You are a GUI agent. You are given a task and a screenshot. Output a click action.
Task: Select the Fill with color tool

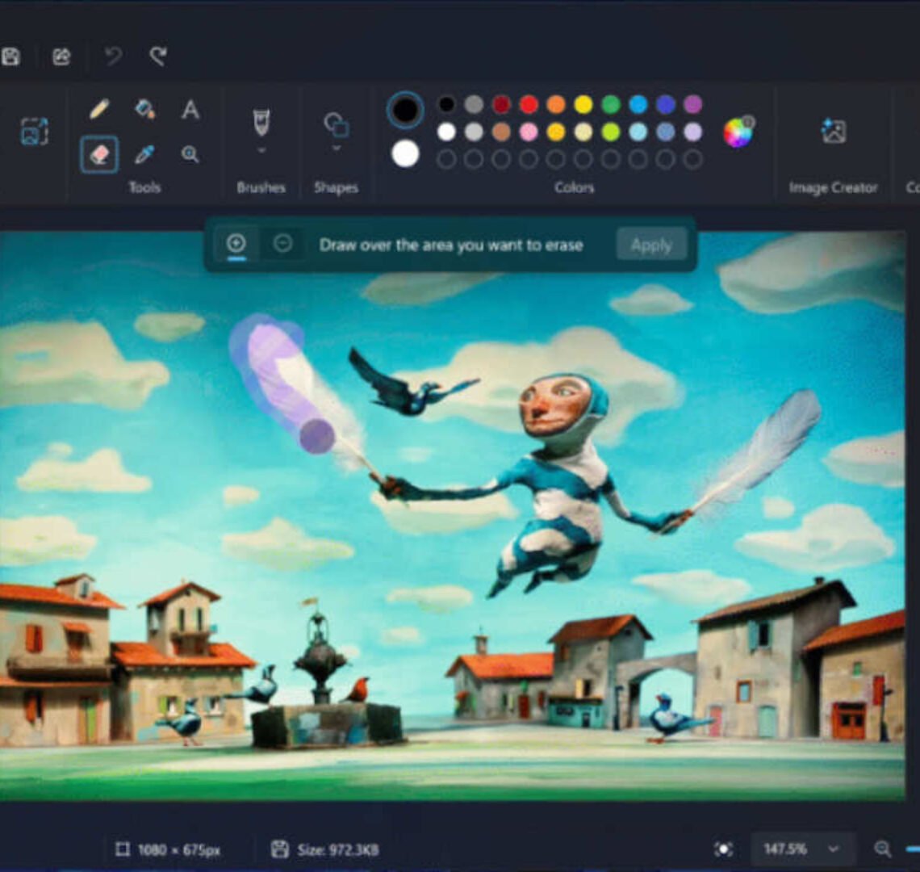[x=145, y=111]
